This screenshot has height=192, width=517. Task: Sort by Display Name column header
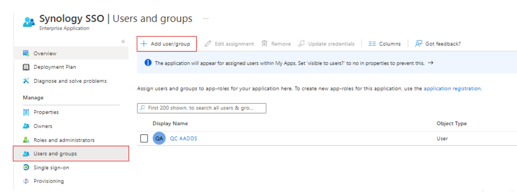pyautogui.click(x=170, y=123)
